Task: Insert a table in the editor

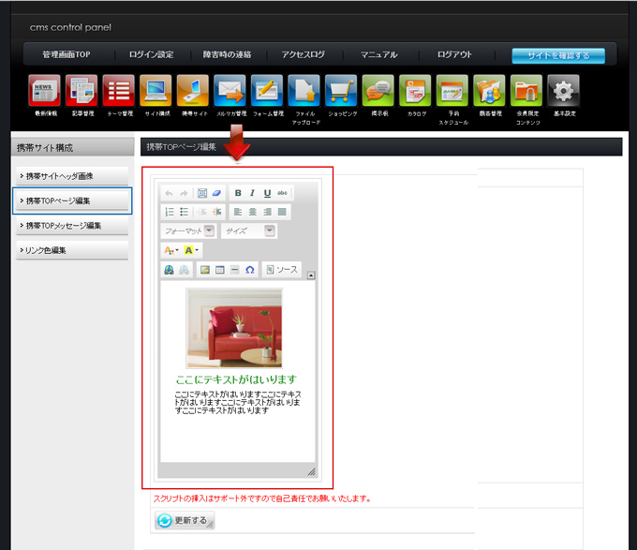Action: click(x=219, y=270)
